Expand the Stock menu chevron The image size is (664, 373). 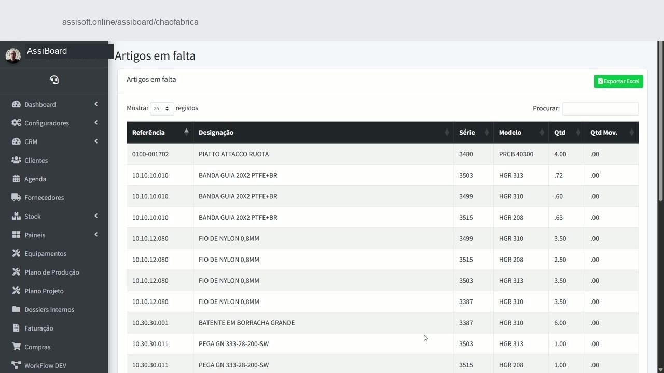(96, 216)
